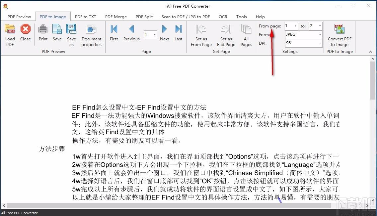Viewport: 377px width, 216px height.
Task: Open the PDF Split tab
Action: [x=144, y=17]
